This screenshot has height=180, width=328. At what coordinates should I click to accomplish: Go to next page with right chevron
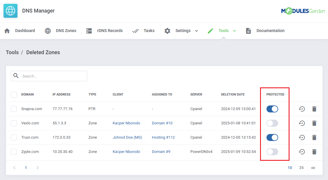click(x=37, y=168)
